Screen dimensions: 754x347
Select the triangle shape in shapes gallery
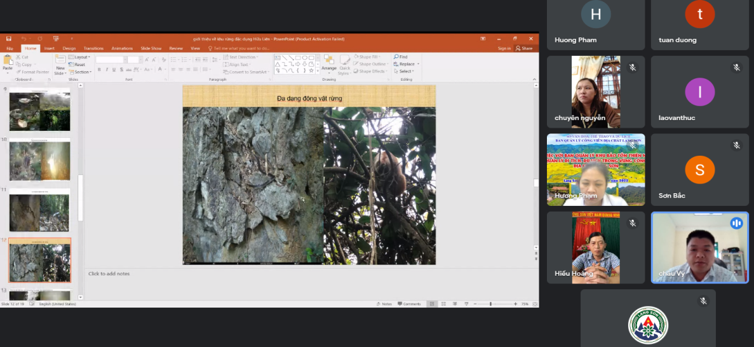click(278, 64)
